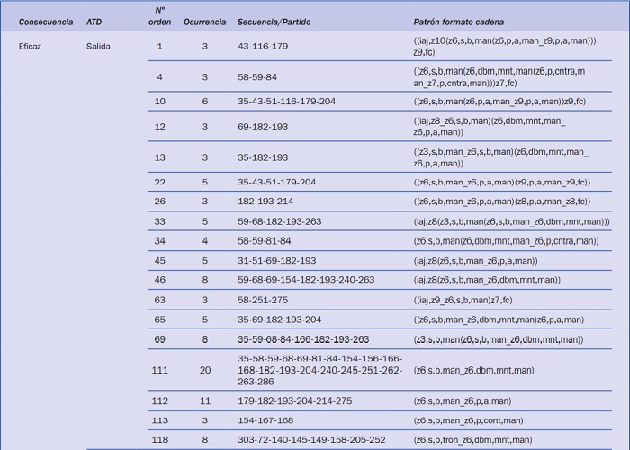630x450 pixels.
Task: Select the sequence 58-59-84 cell
Action: point(257,77)
